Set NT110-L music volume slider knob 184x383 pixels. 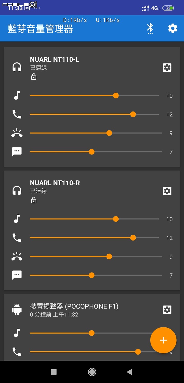116,95
